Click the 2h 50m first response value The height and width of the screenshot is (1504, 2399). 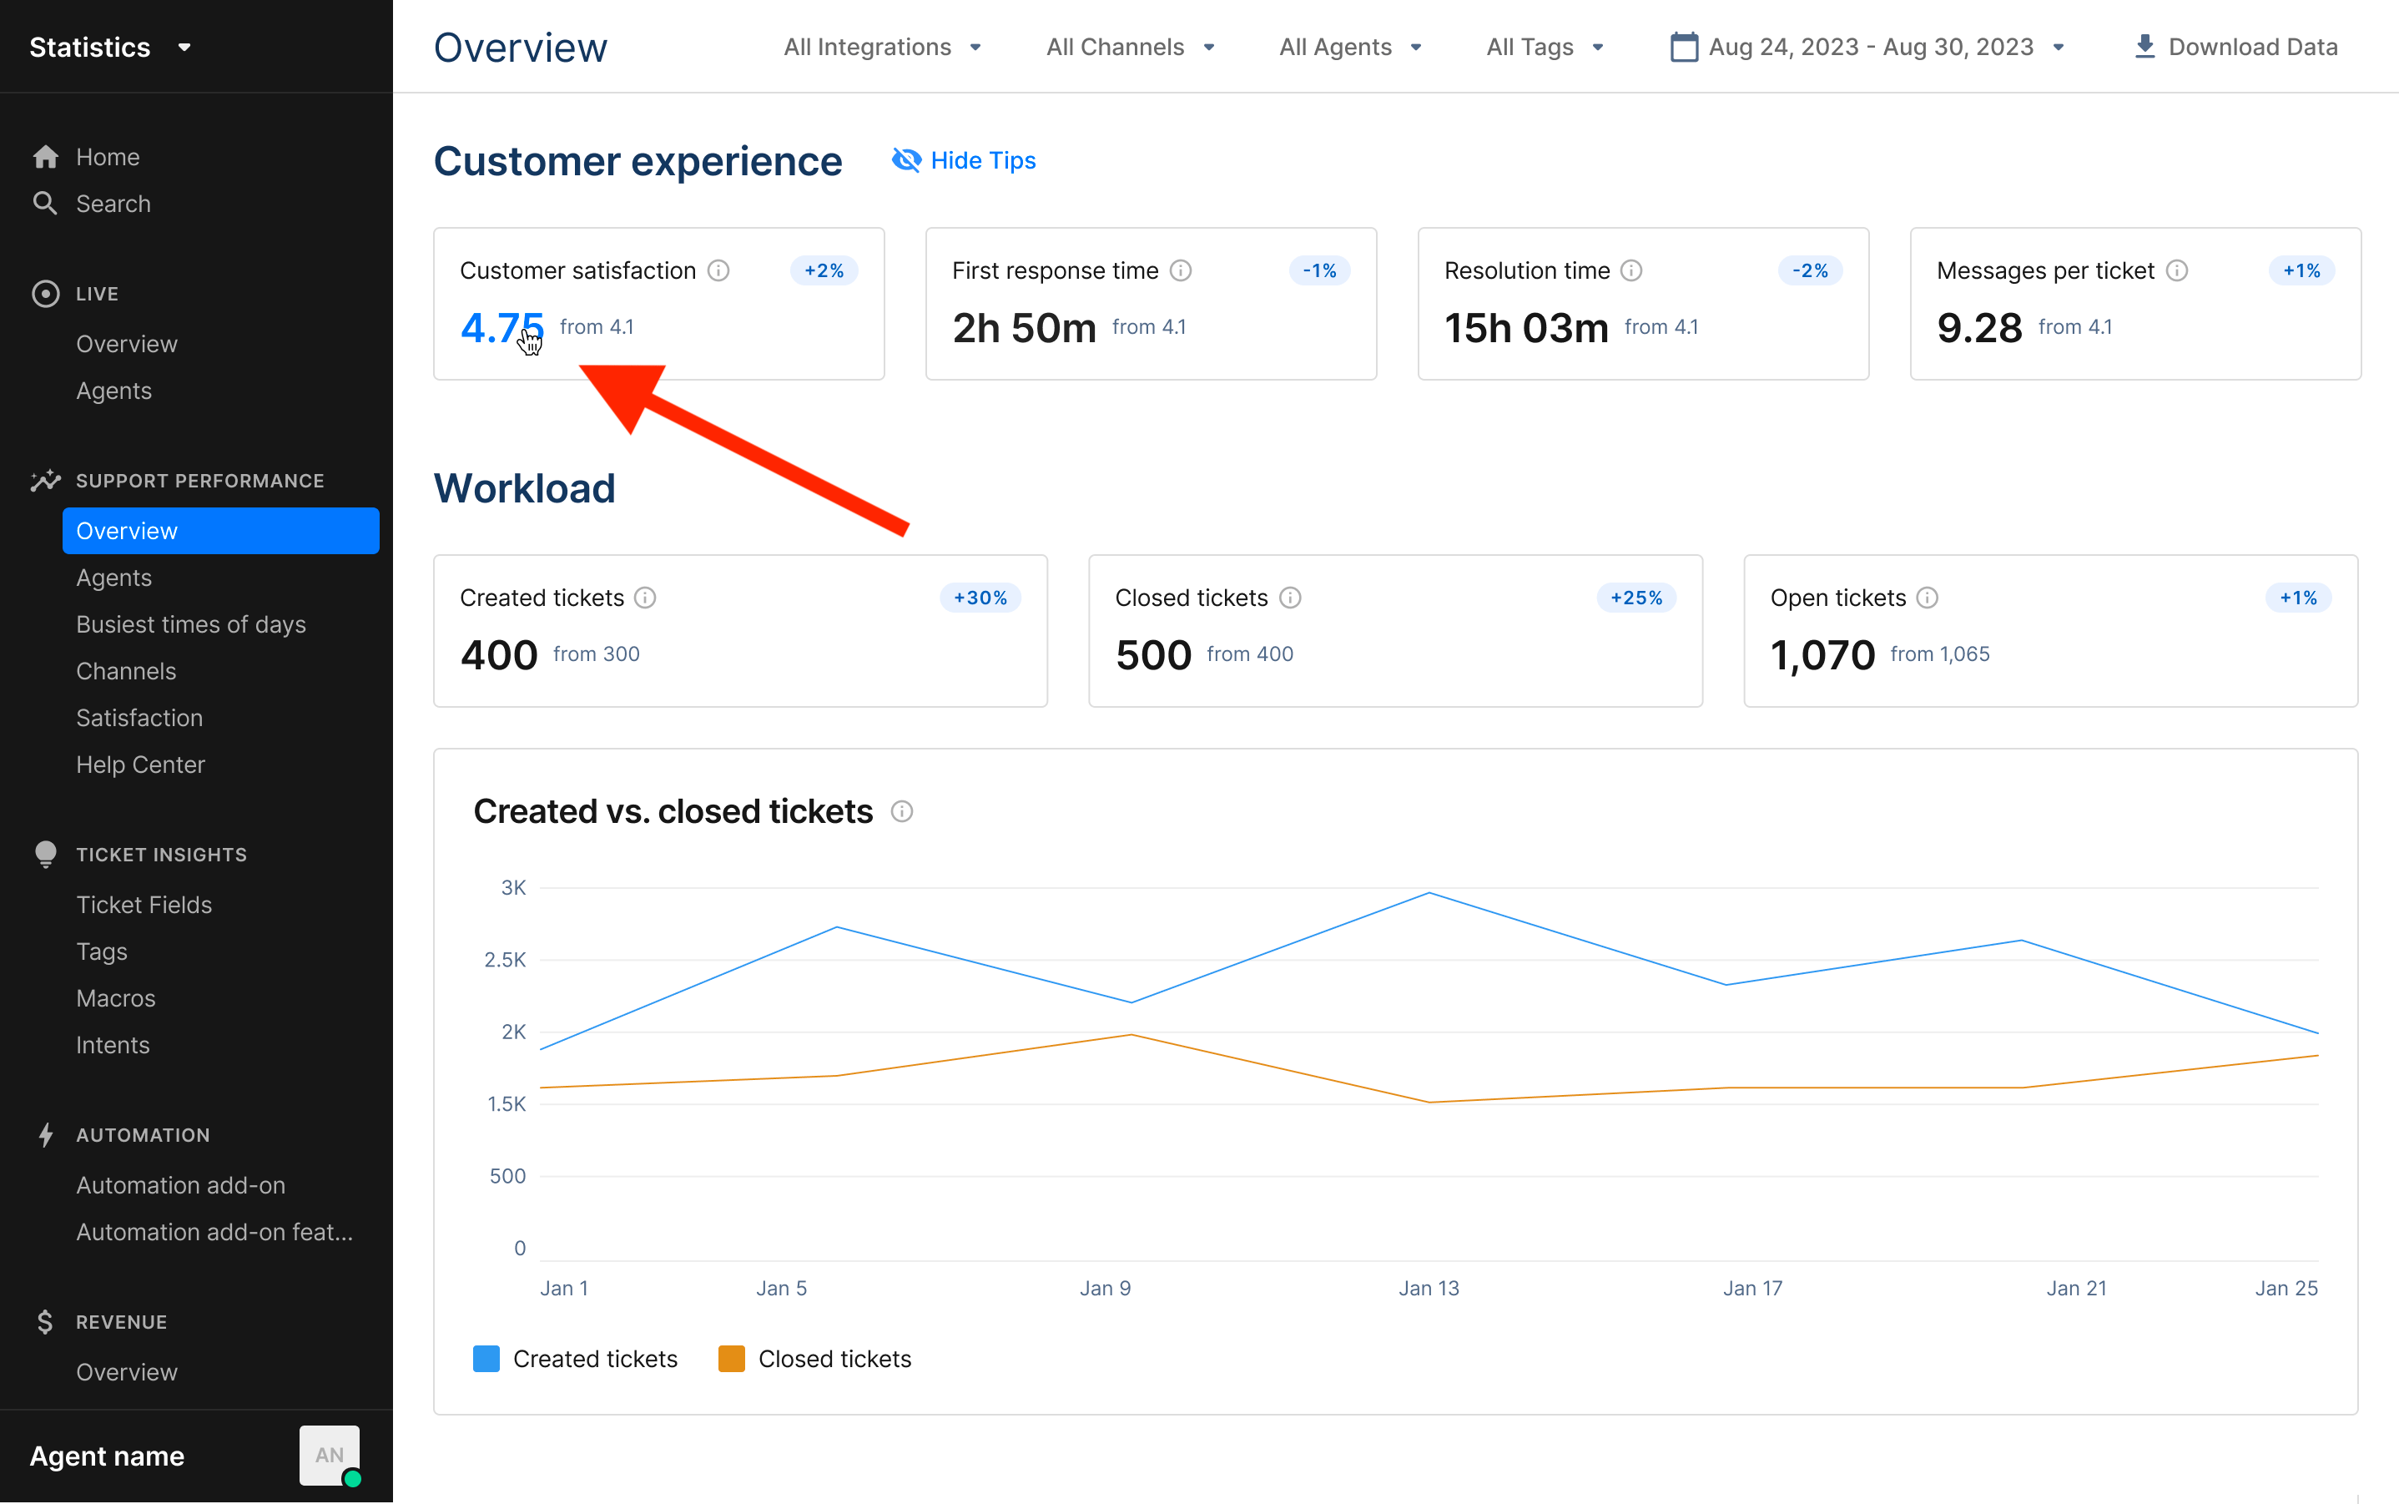tap(1024, 328)
